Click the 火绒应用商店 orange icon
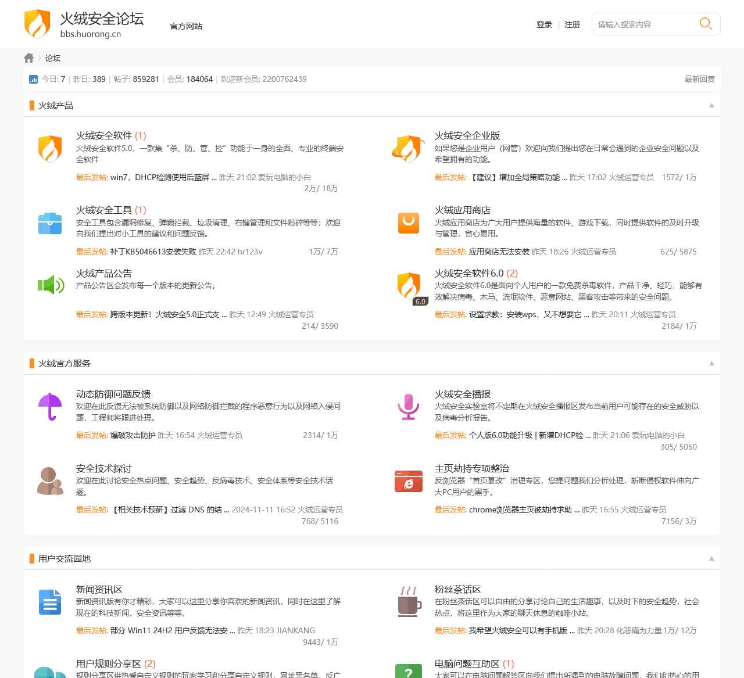 pyautogui.click(x=409, y=223)
